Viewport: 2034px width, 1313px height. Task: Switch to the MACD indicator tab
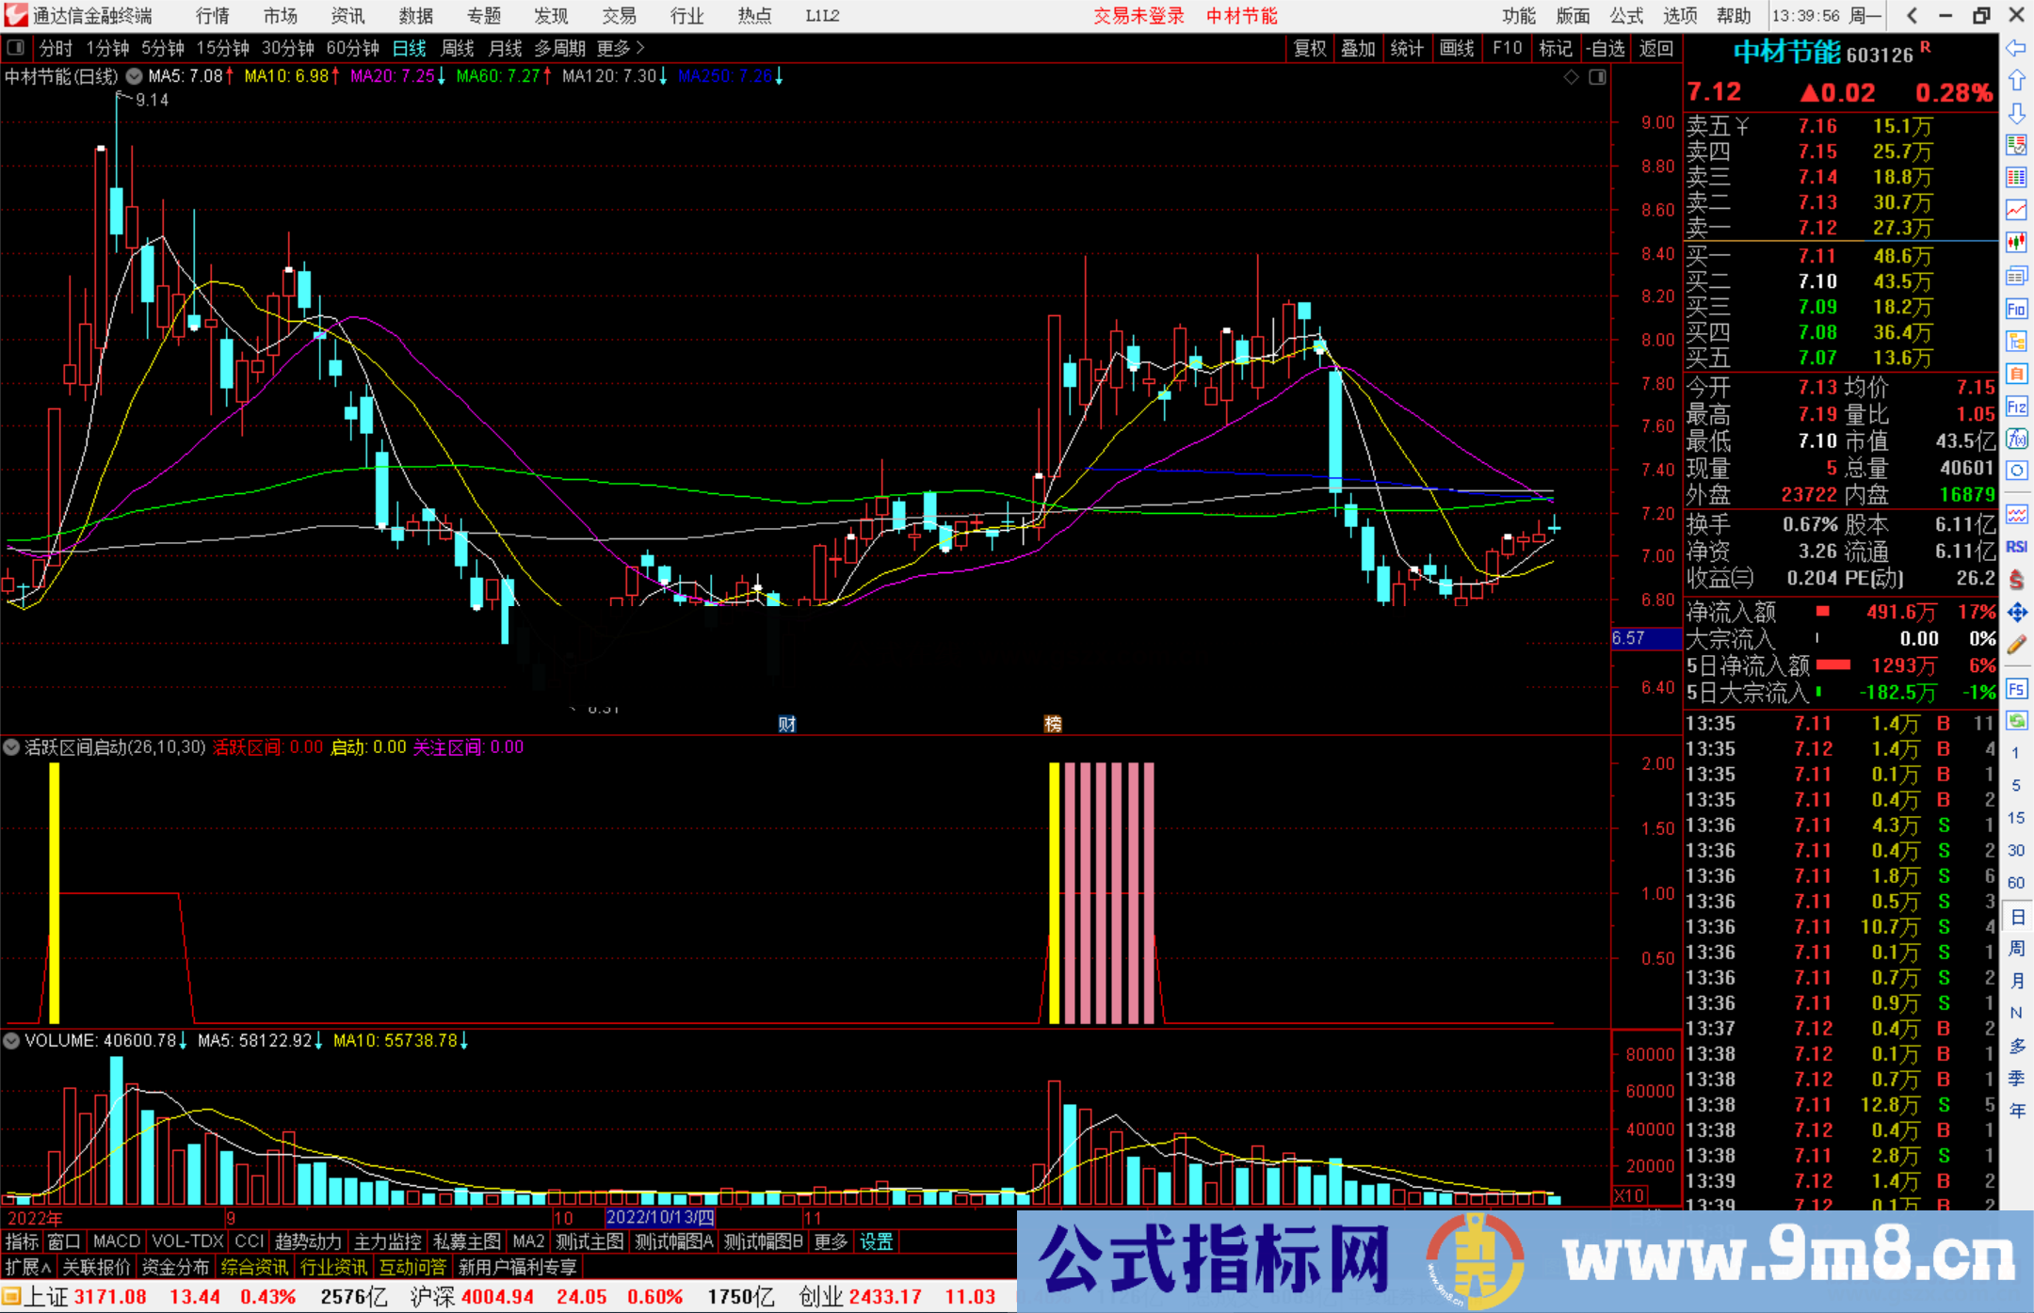[117, 1241]
